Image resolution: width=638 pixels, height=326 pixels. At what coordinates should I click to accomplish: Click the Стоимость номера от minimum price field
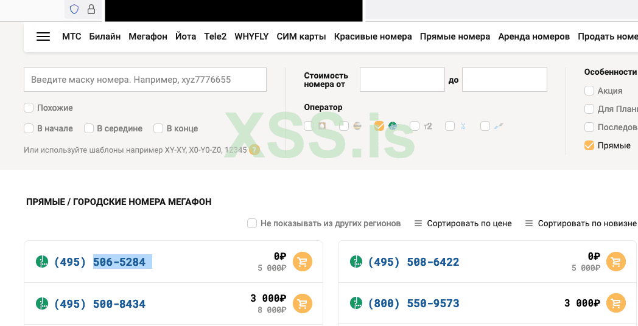pos(402,80)
